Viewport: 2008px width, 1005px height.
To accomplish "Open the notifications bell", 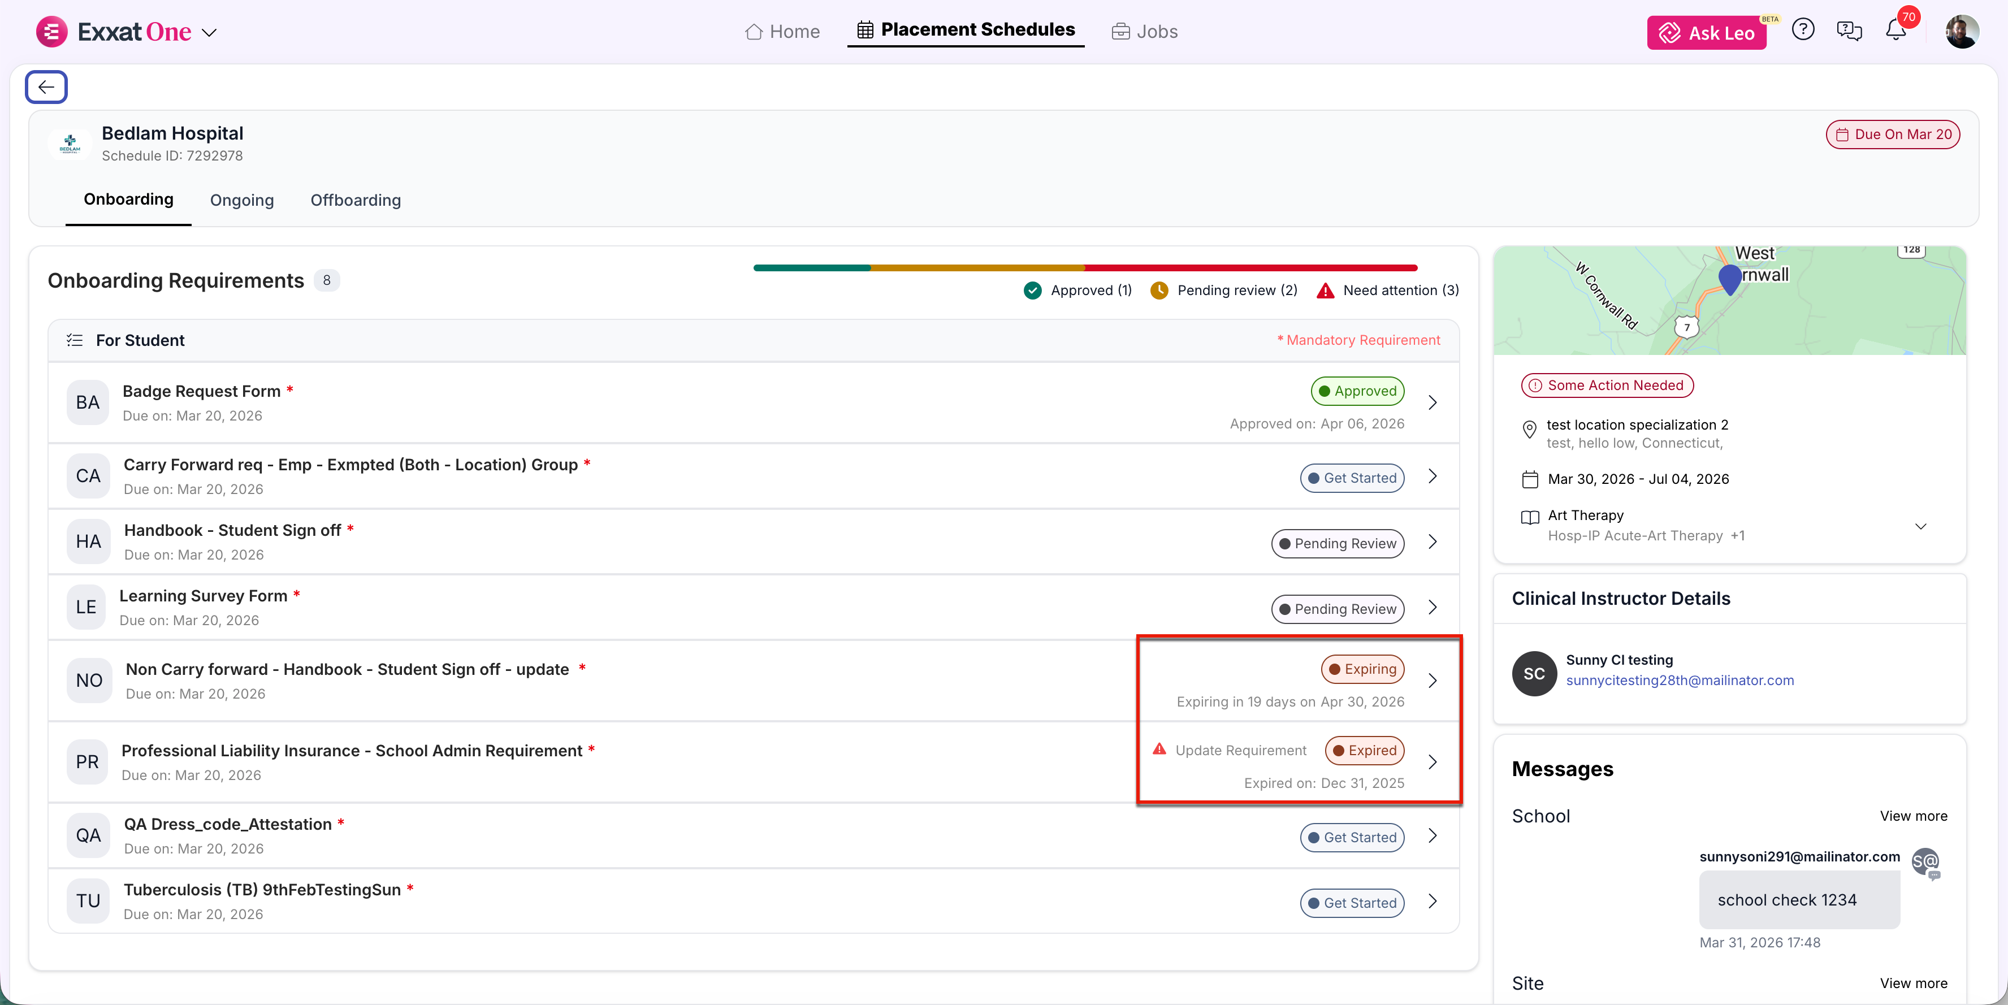I will click(x=1895, y=31).
